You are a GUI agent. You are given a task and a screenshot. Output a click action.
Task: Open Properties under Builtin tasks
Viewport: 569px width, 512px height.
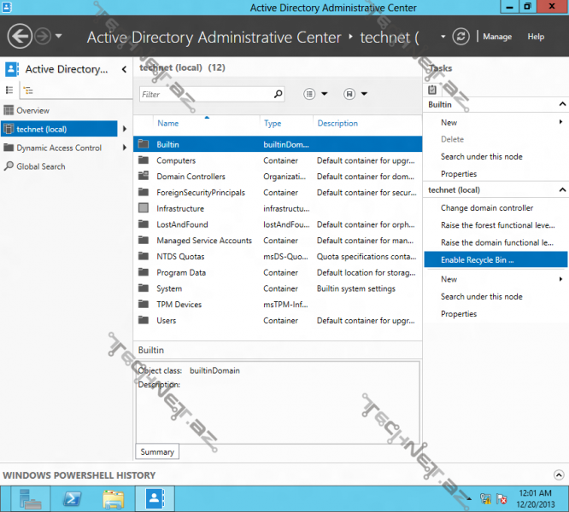pos(459,173)
